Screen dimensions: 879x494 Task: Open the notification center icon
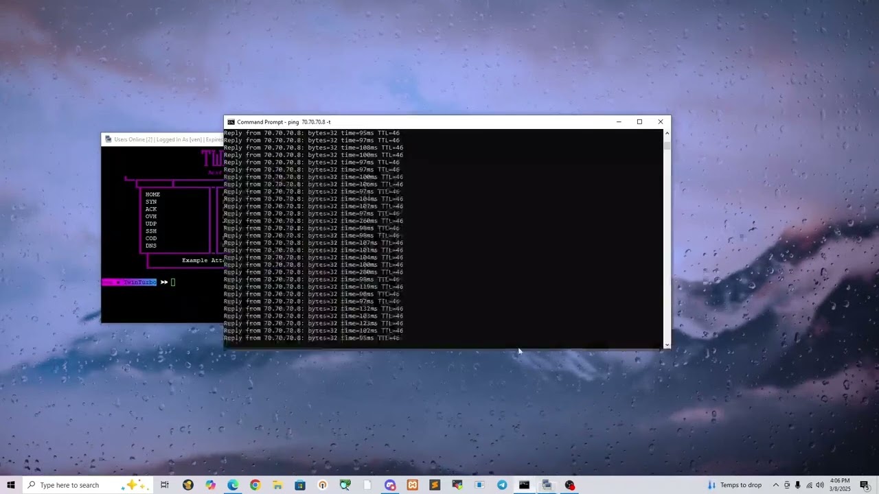(x=865, y=485)
